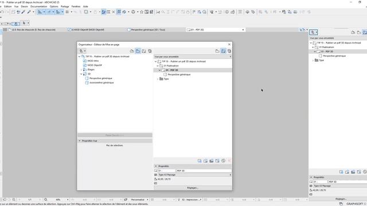Click the star favorites icon in the toolbar
Image resolution: width=367 pixels, height=206 pixels.
pos(142,12)
